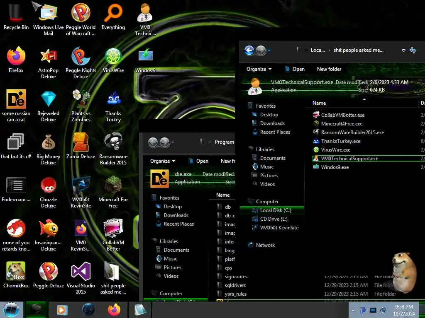The height and width of the screenshot is (318, 425).
Task: Select the 'some russian ran a rat' icon
Action: (16, 106)
